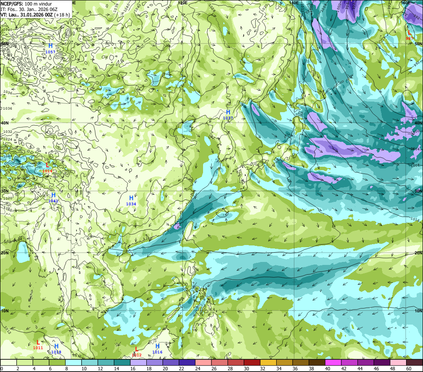Click the legend value 40
The width and height of the screenshot is (423, 372).
click(x=327, y=369)
